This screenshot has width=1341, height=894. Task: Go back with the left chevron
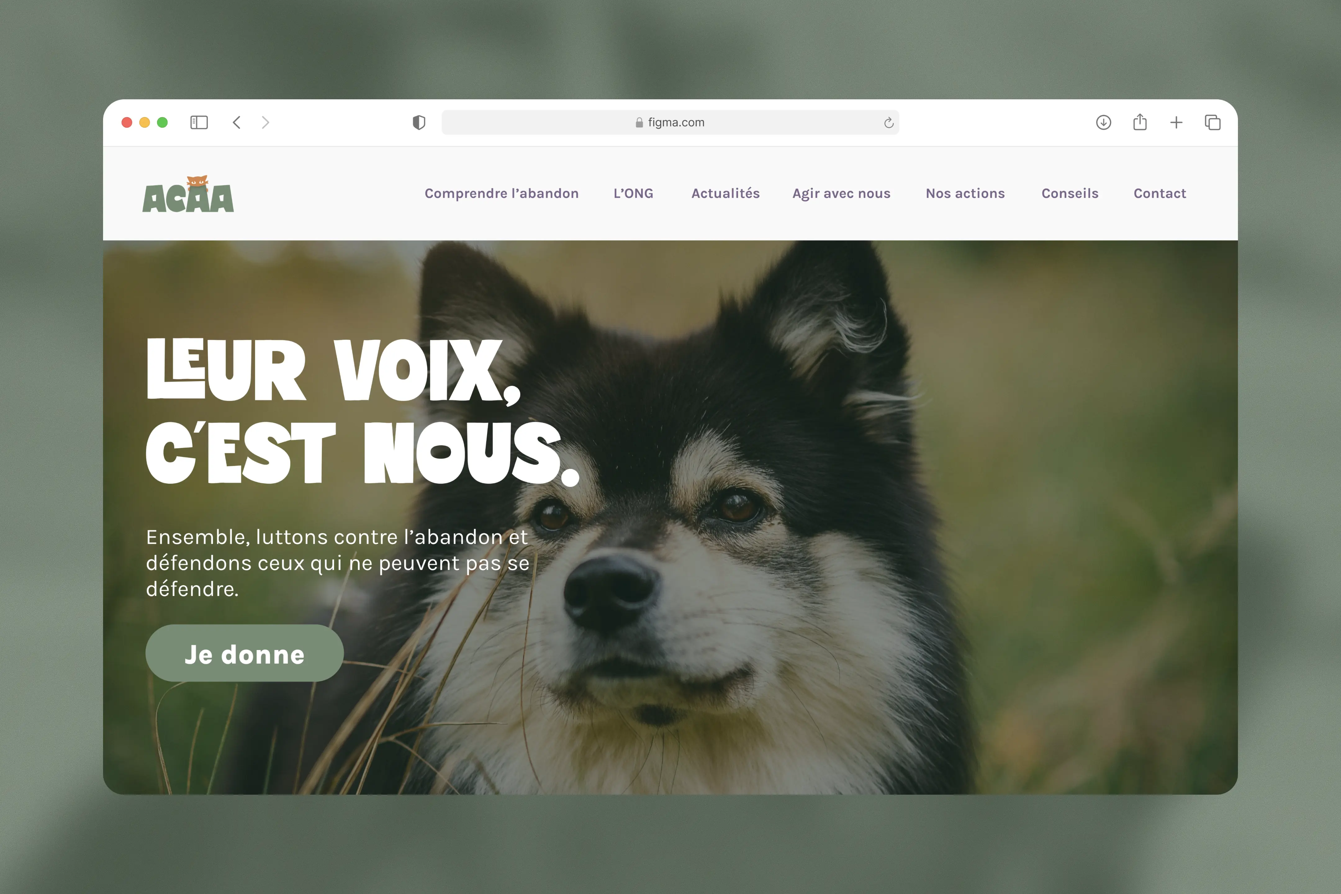click(237, 123)
